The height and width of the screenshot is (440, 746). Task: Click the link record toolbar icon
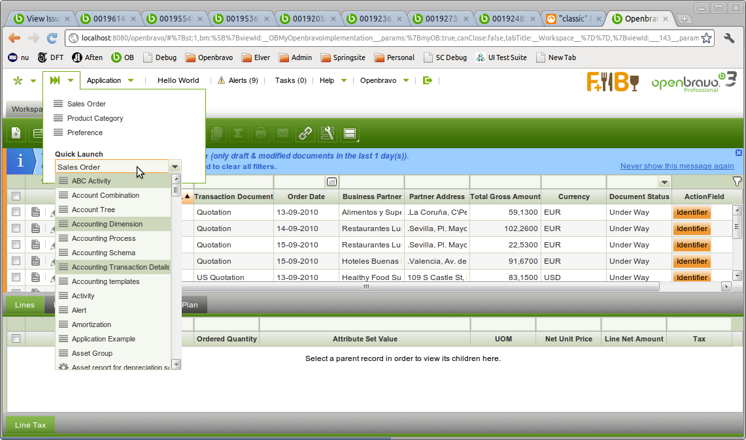point(305,133)
